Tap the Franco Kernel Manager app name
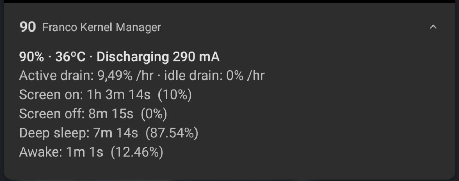Viewport: 459px width, 181px height. (101, 27)
